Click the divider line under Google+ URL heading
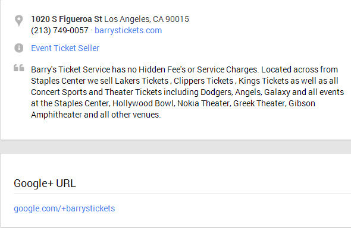351x228 pixels. (x=183, y=194)
